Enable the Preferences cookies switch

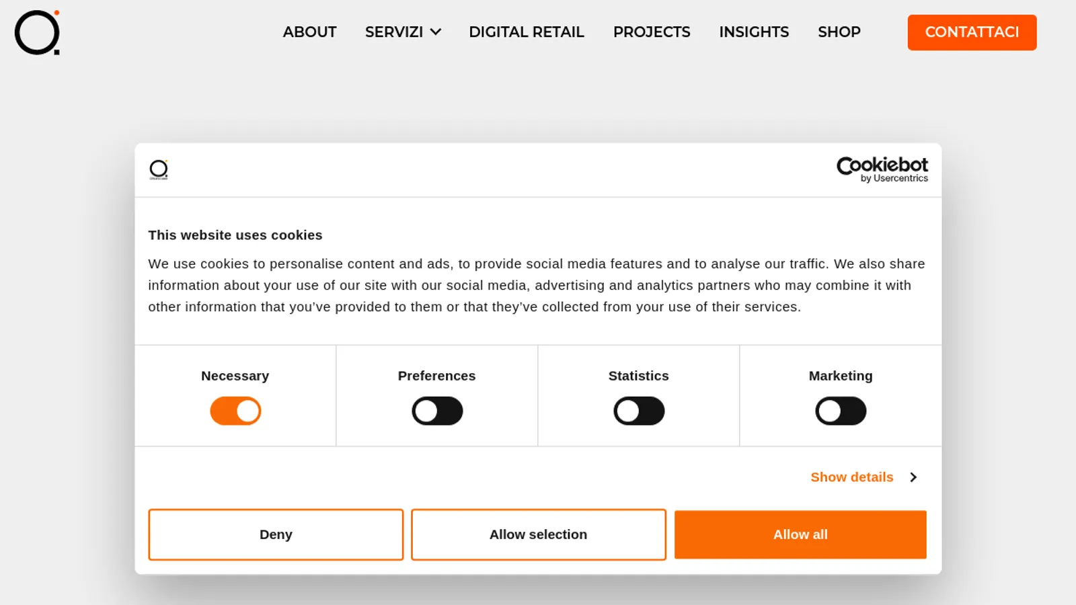point(437,411)
